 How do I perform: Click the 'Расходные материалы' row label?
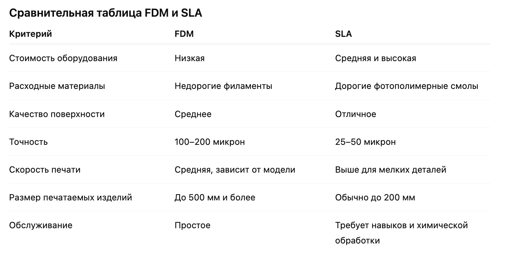[57, 86]
